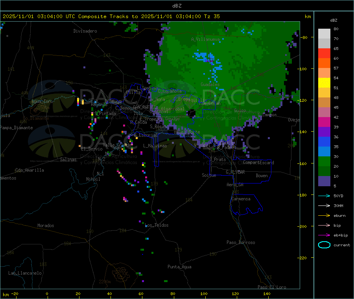Click the 45-48 dBZ tan color swatch
This screenshot has height=299, width=354.
click(x=324, y=103)
